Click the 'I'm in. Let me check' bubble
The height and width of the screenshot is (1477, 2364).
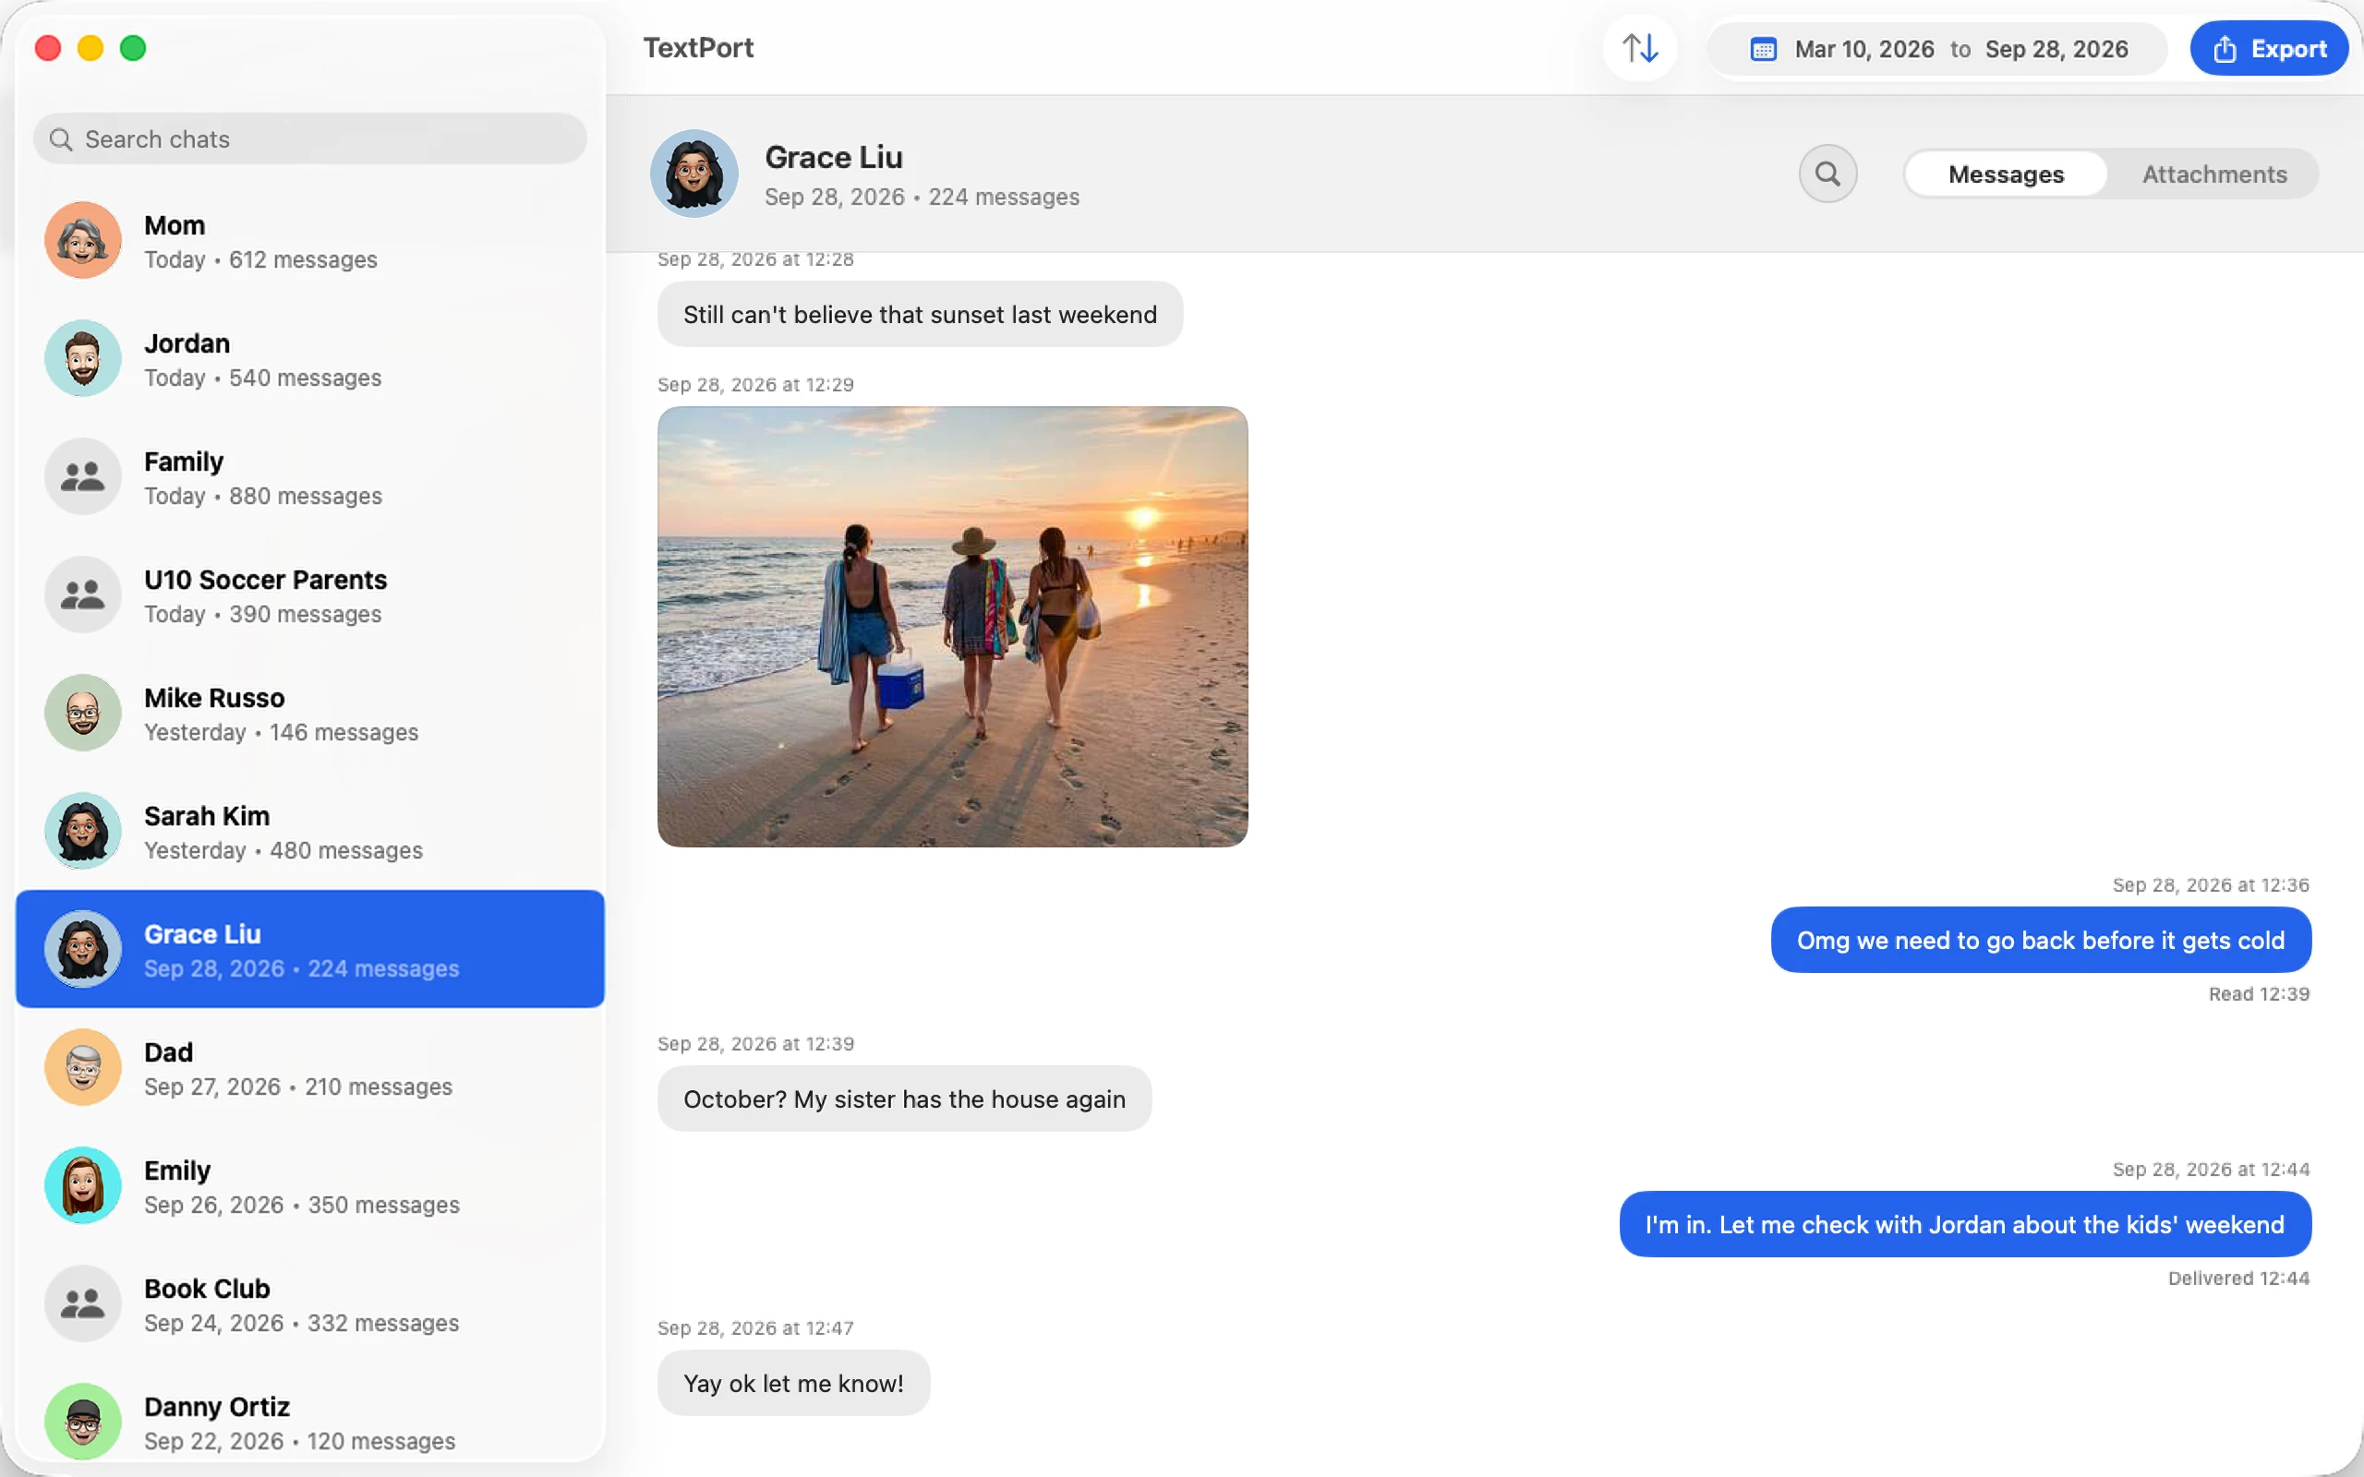pos(1965,1225)
